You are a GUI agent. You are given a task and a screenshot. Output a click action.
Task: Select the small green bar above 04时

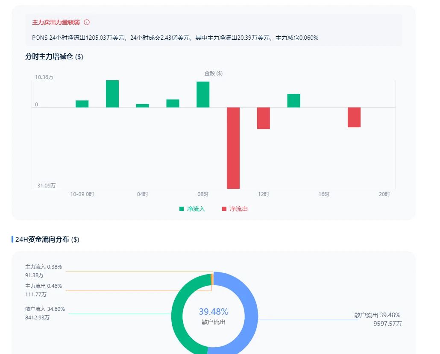(x=143, y=106)
